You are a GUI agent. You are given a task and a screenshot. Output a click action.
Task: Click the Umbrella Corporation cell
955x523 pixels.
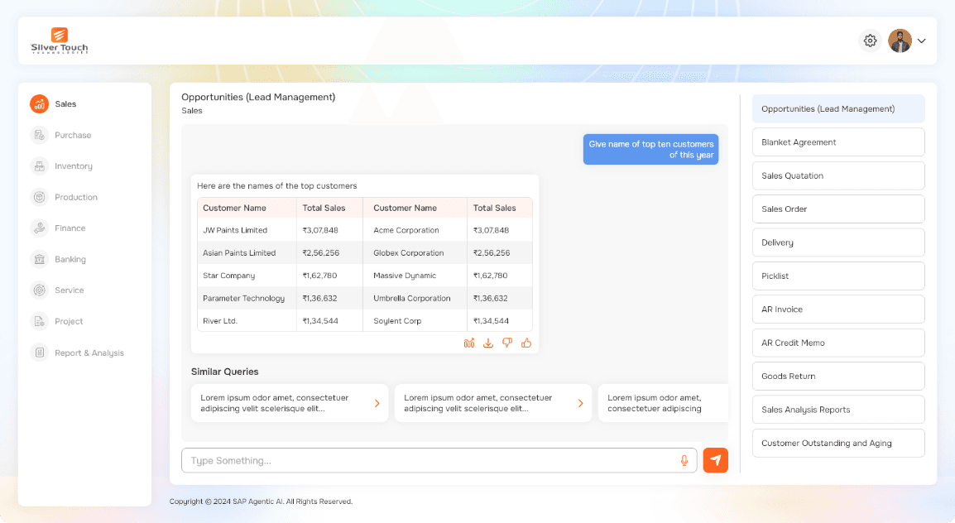pos(415,299)
